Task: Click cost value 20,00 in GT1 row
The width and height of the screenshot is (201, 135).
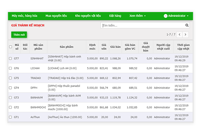Action: (x=104, y=117)
